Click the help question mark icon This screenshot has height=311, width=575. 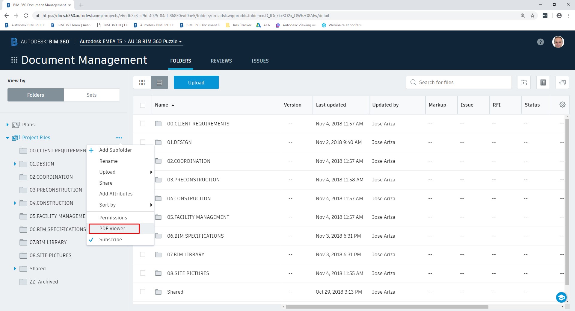(x=540, y=42)
